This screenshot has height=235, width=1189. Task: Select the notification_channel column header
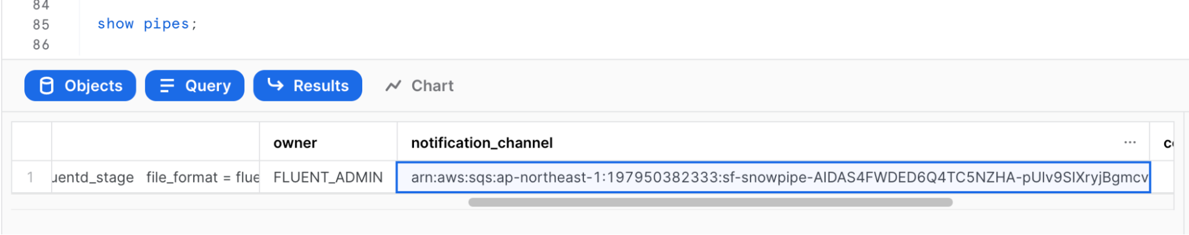[x=773, y=142]
